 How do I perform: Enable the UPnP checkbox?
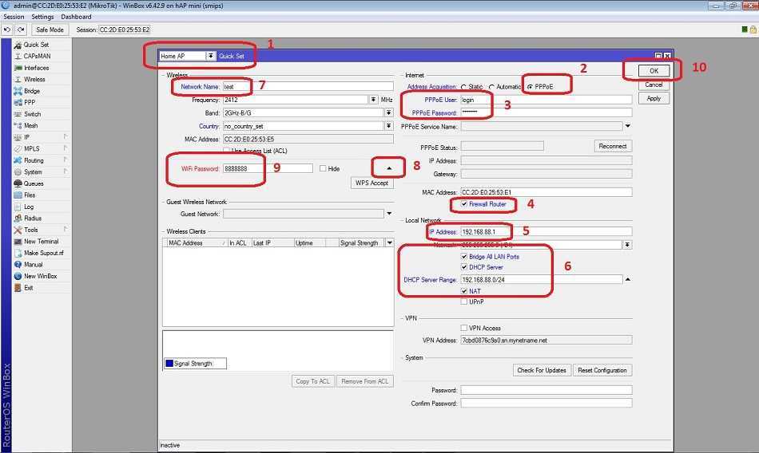464,301
